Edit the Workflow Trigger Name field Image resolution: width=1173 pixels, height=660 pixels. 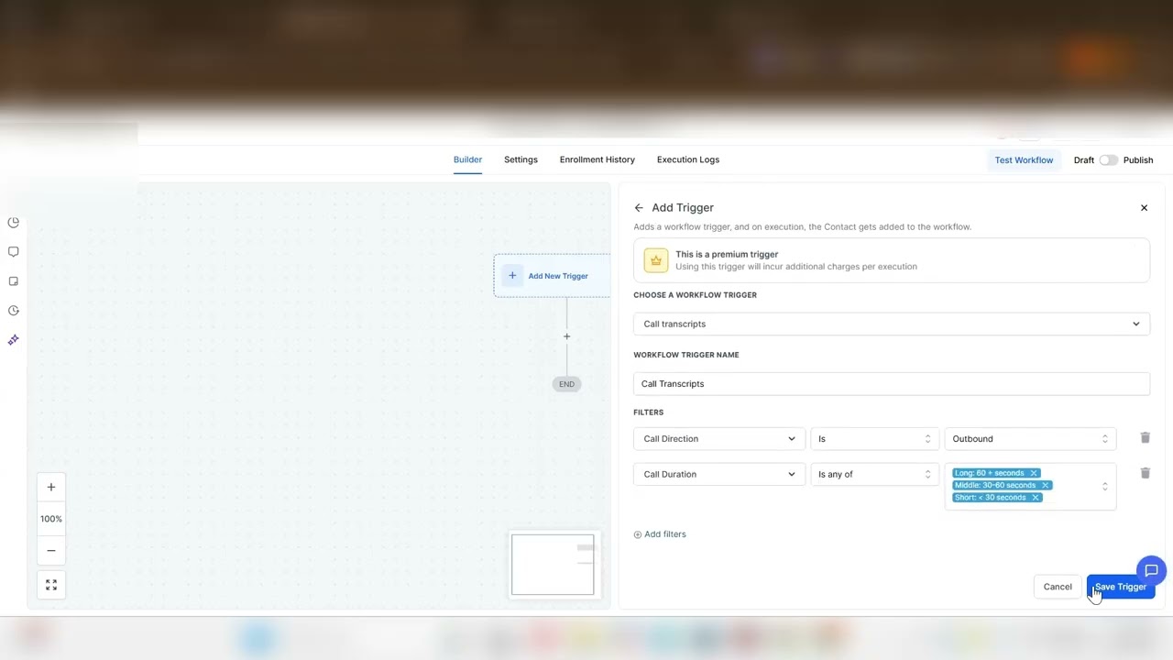891,383
